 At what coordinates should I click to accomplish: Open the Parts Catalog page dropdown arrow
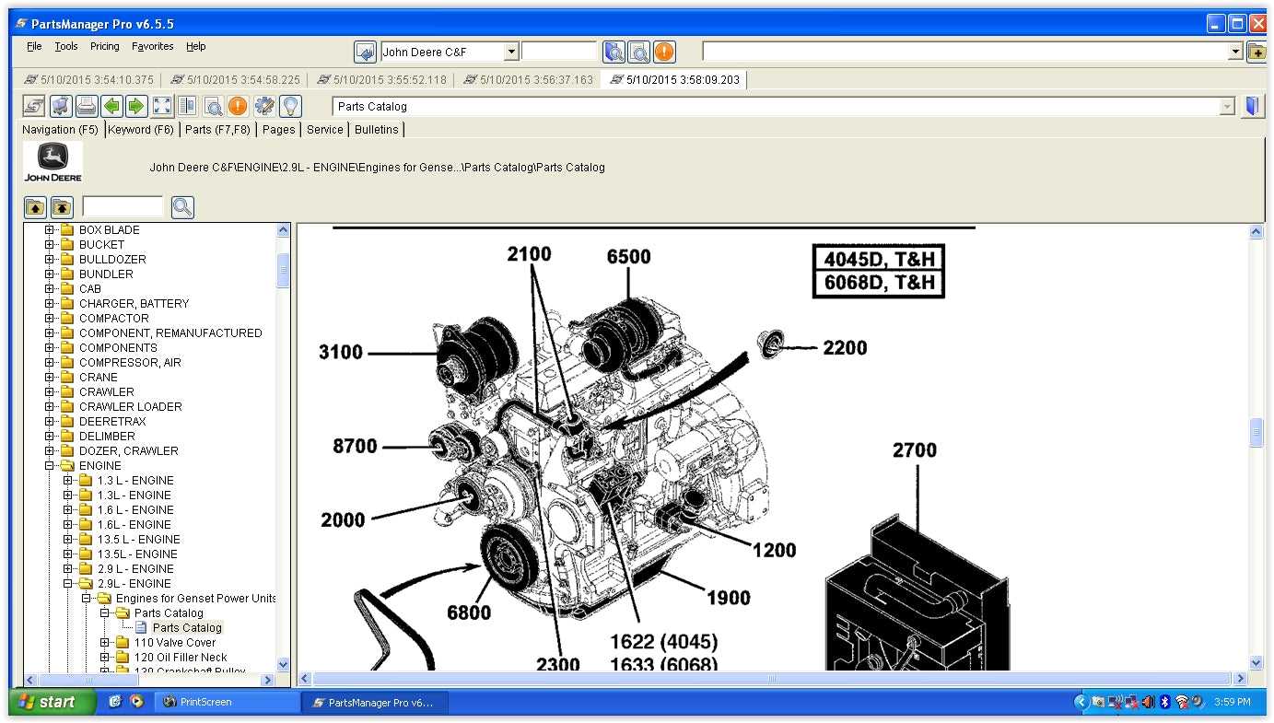(1227, 107)
